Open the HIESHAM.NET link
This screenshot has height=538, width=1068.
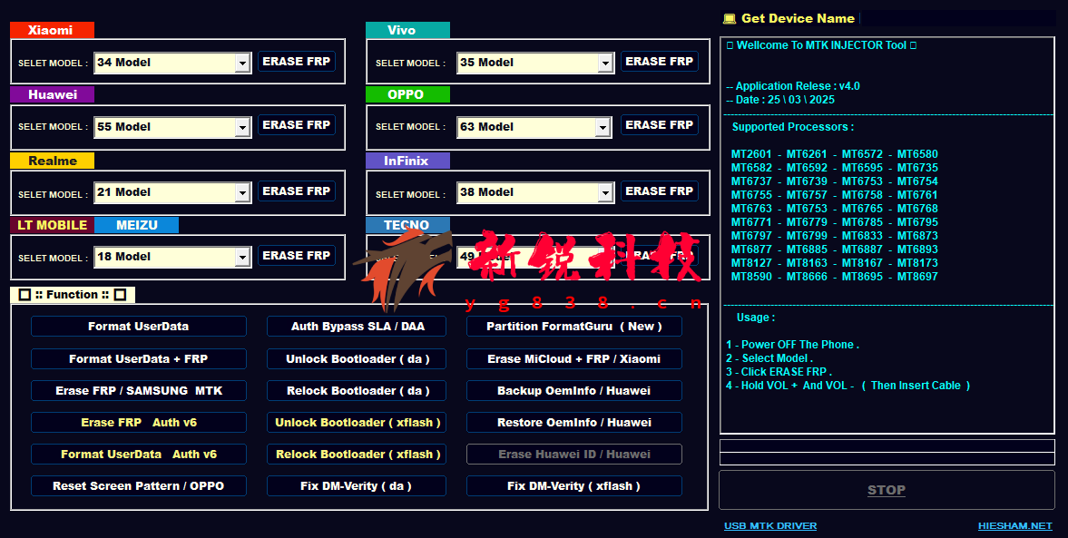[1014, 525]
